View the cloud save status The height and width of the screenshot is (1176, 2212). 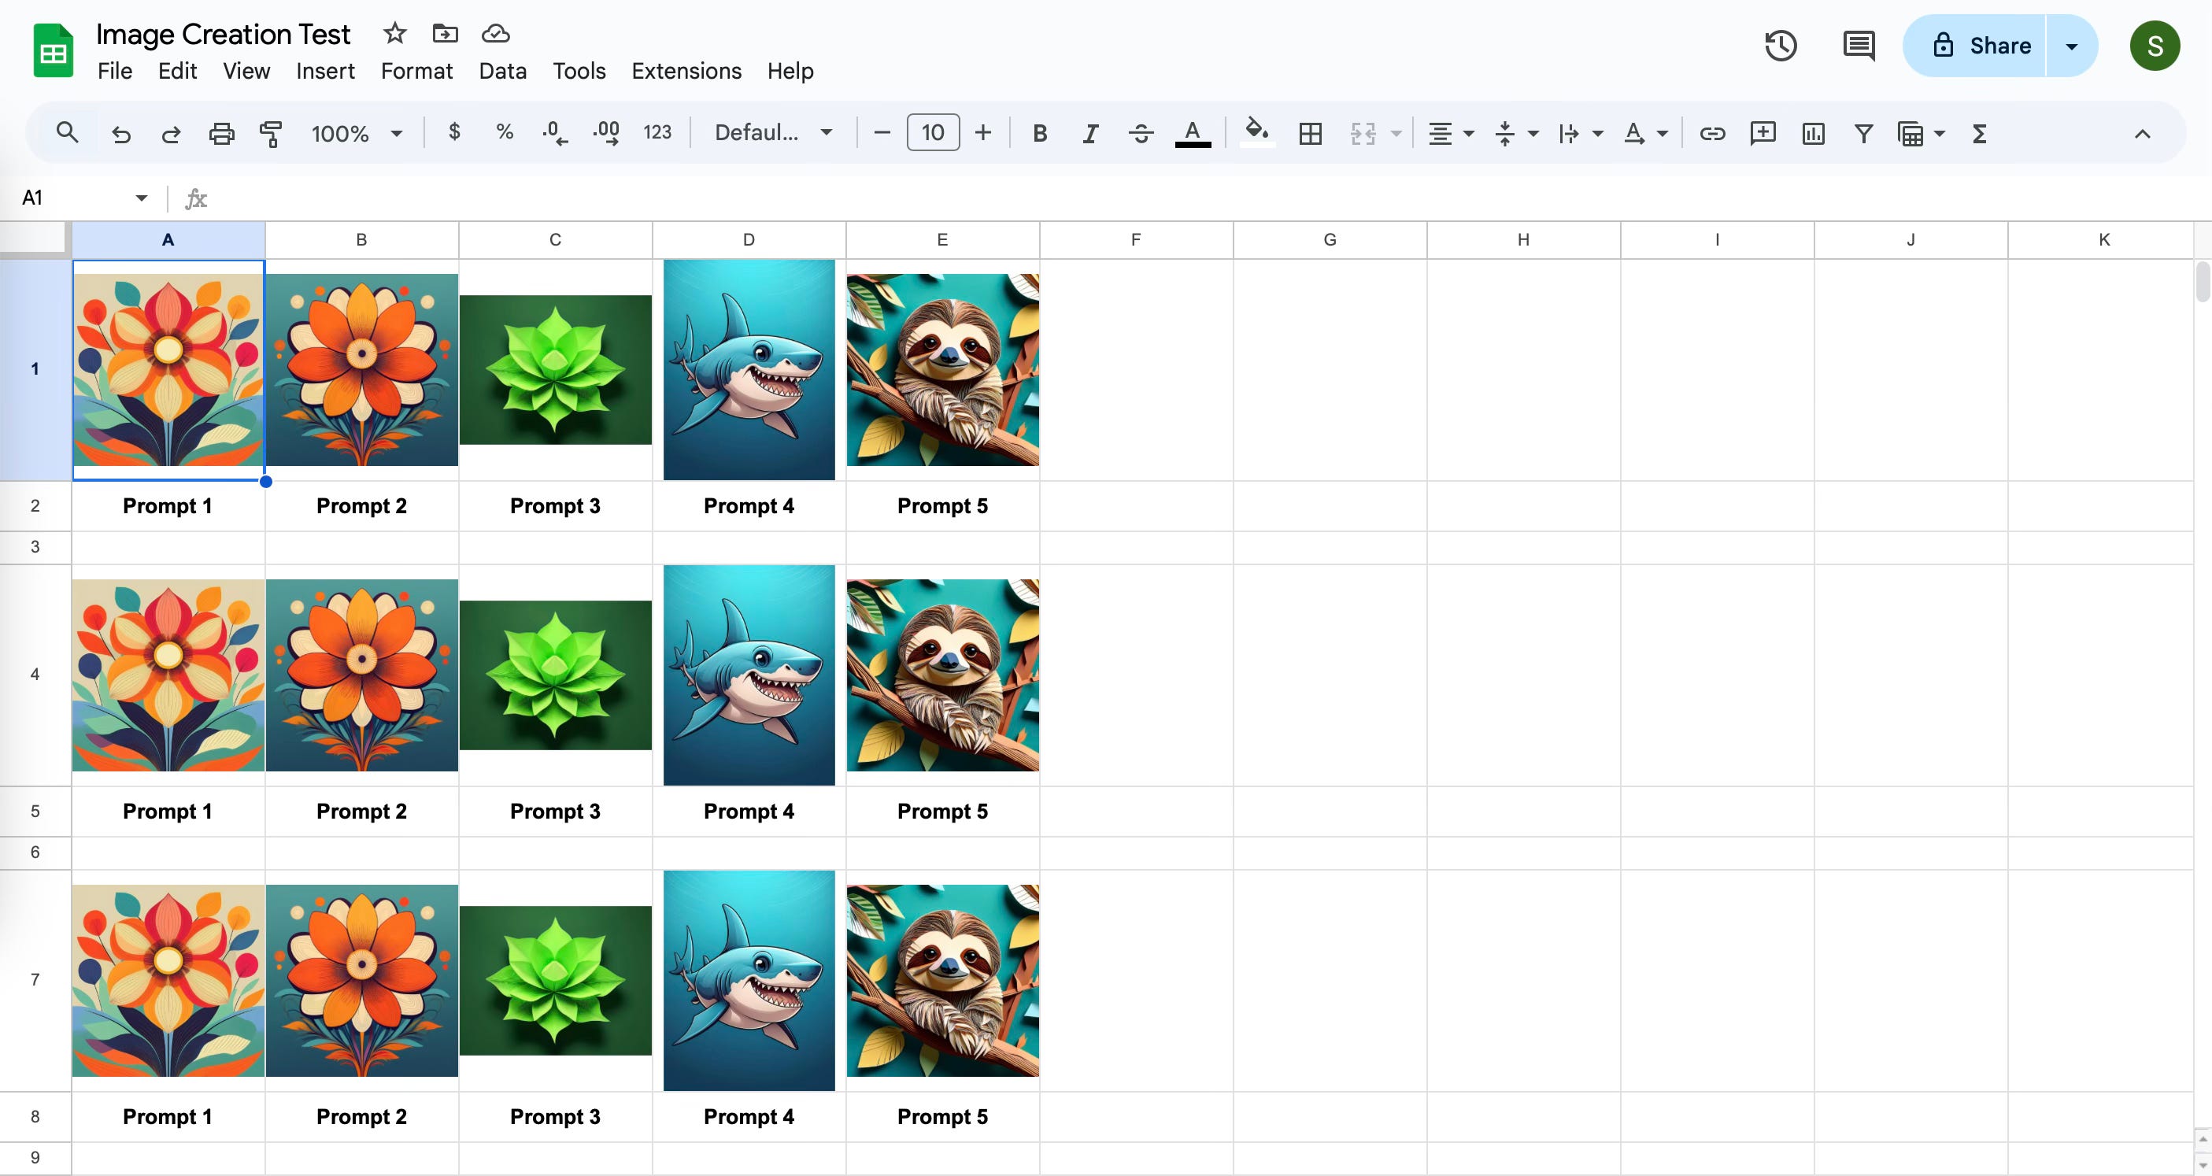[x=495, y=34]
